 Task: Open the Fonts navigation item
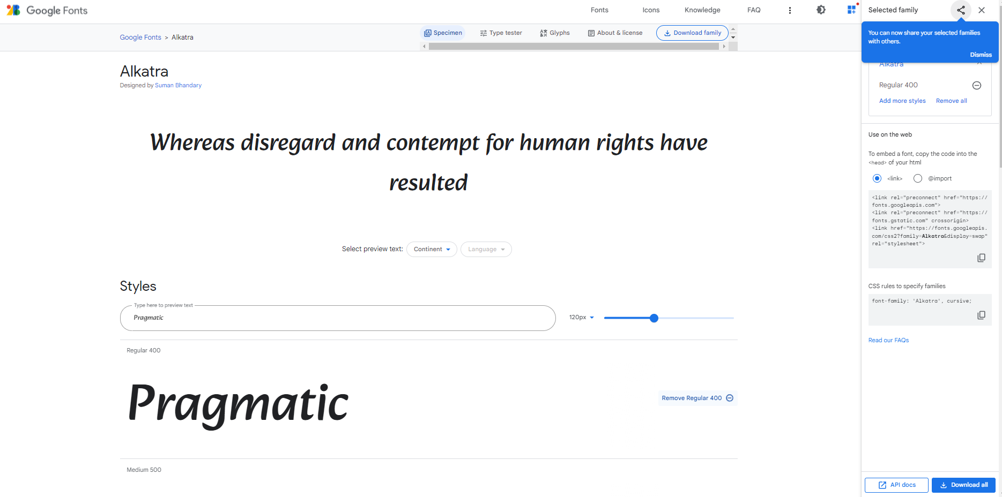[x=599, y=10]
